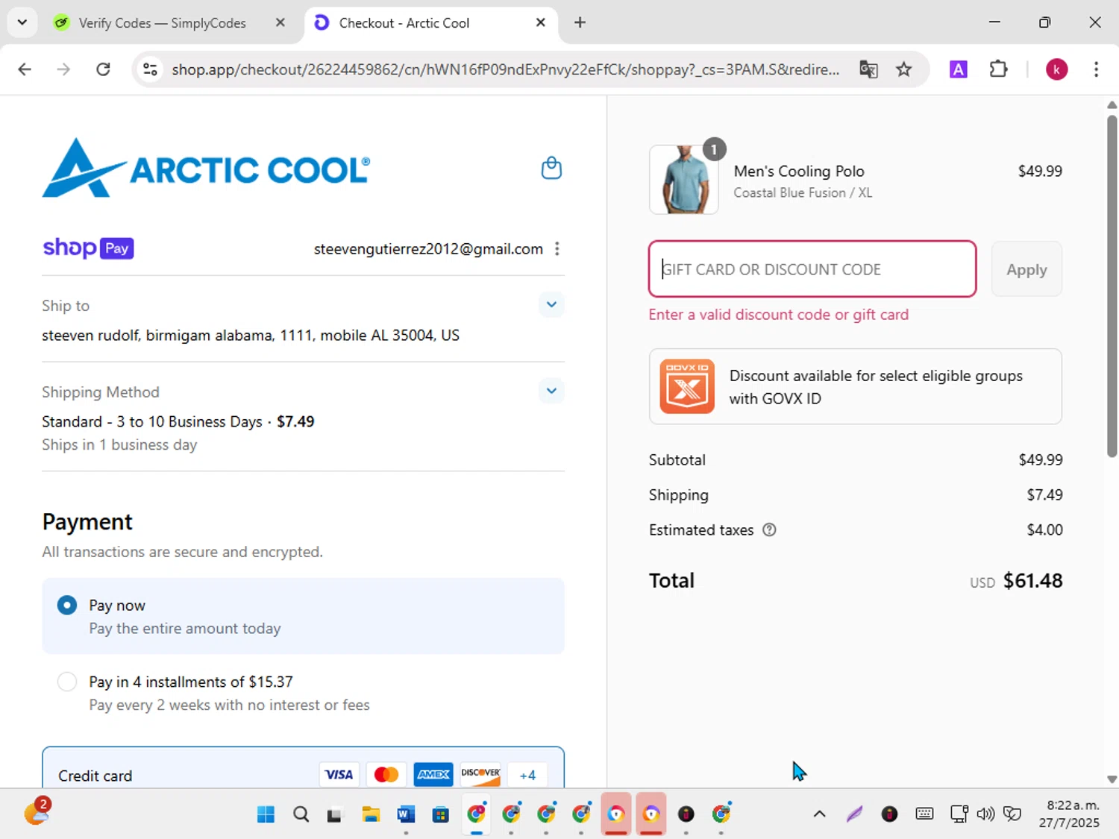Click the shipping address text
The image size is (1119, 839).
(x=251, y=336)
